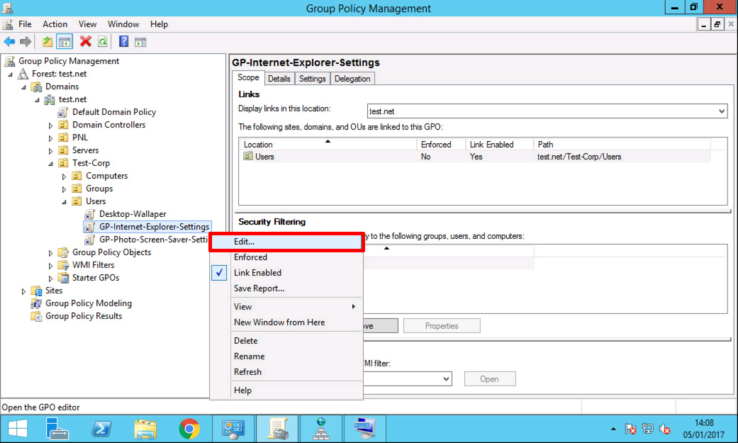Choose New Window from Here

click(x=286, y=323)
